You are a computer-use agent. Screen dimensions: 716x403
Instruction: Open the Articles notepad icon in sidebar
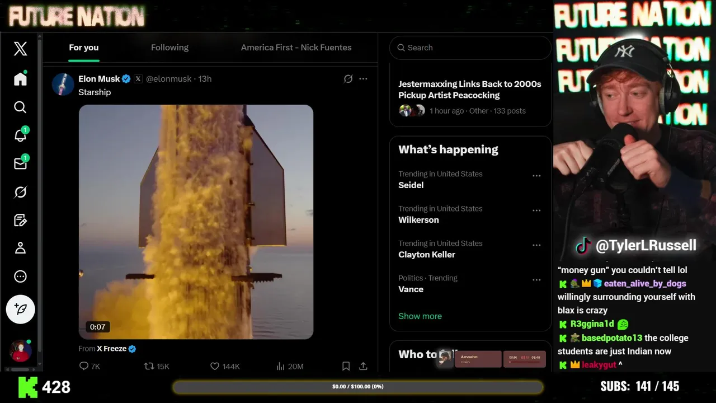[x=20, y=220]
